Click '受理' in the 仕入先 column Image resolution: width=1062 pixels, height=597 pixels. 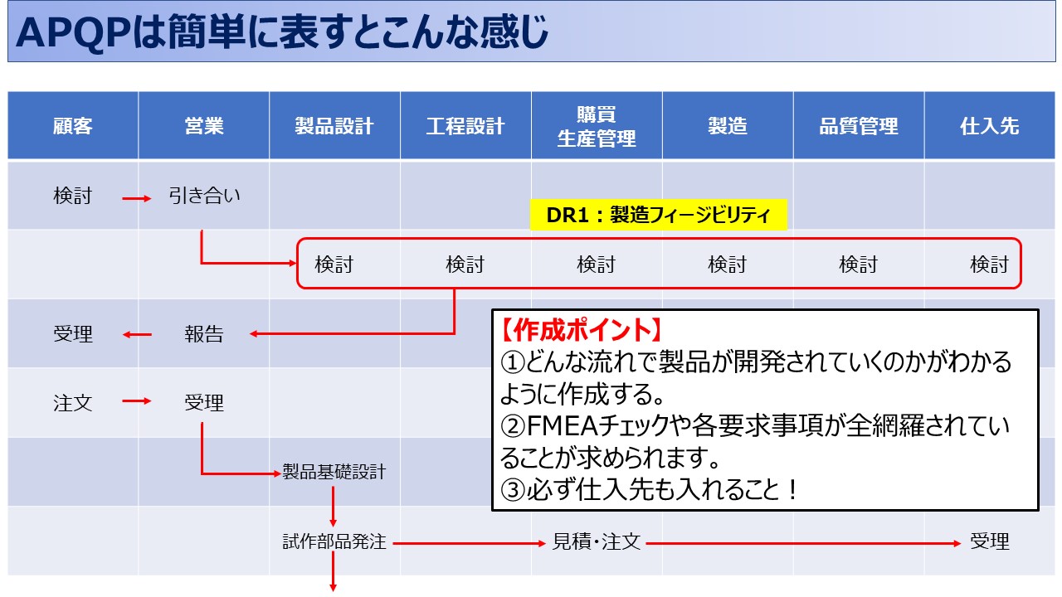[990, 542]
